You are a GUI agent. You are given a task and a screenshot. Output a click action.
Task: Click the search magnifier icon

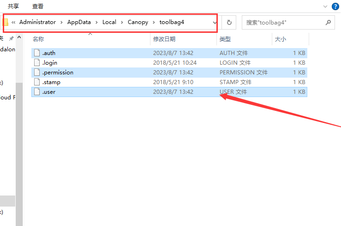point(328,22)
